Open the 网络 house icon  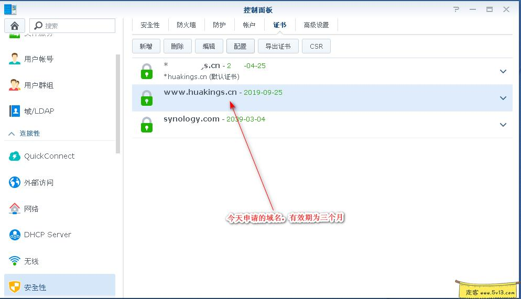(14, 208)
